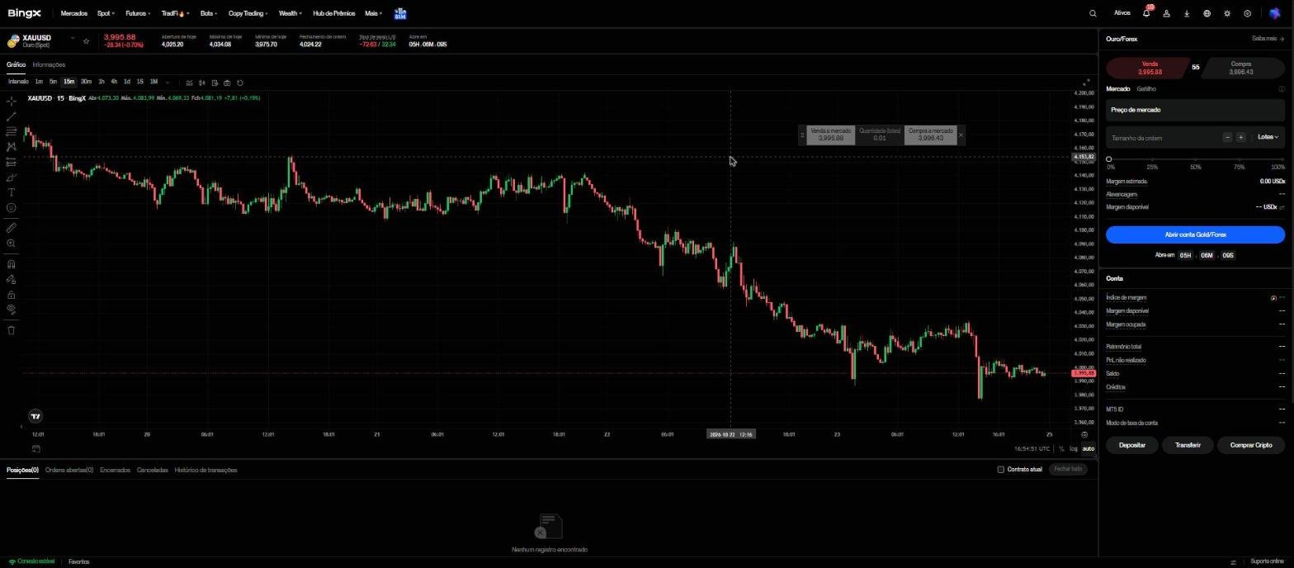This screenshot has height=568, width=1294.
Task: Toggle the auto scale mode
Action: coord(1088,449)
